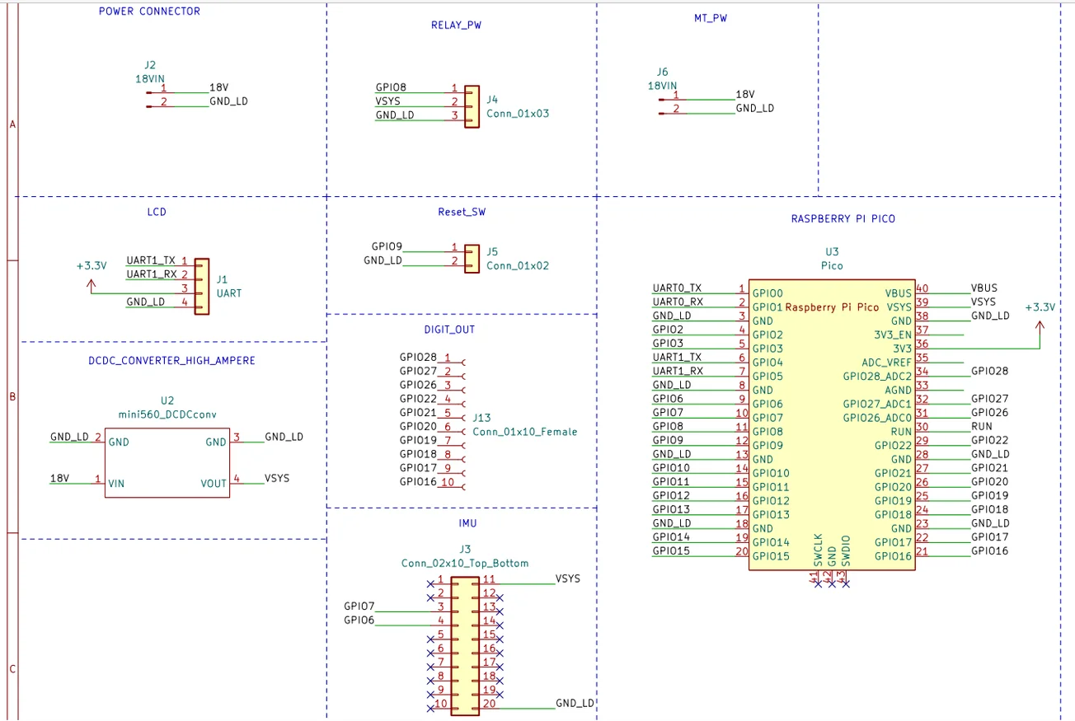Click the GPIO7 net label at J3 pin 3
The height and width of the screenshot is (721, 1075).
coord(359,606)
